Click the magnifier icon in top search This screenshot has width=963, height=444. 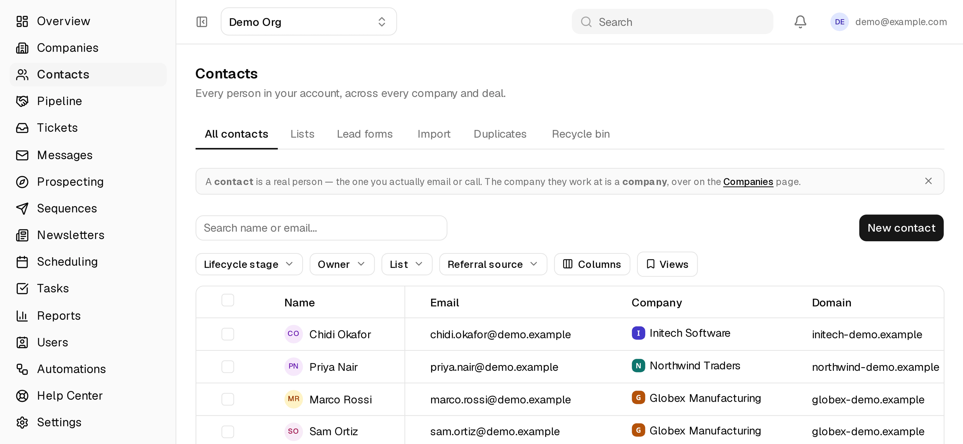pyautogui.click(x=586, y=22)
